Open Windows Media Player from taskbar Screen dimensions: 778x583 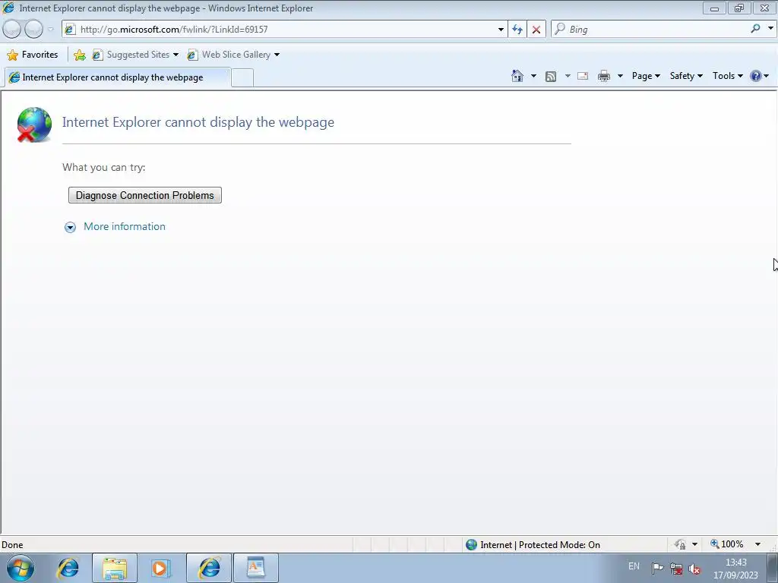[160, 568]
